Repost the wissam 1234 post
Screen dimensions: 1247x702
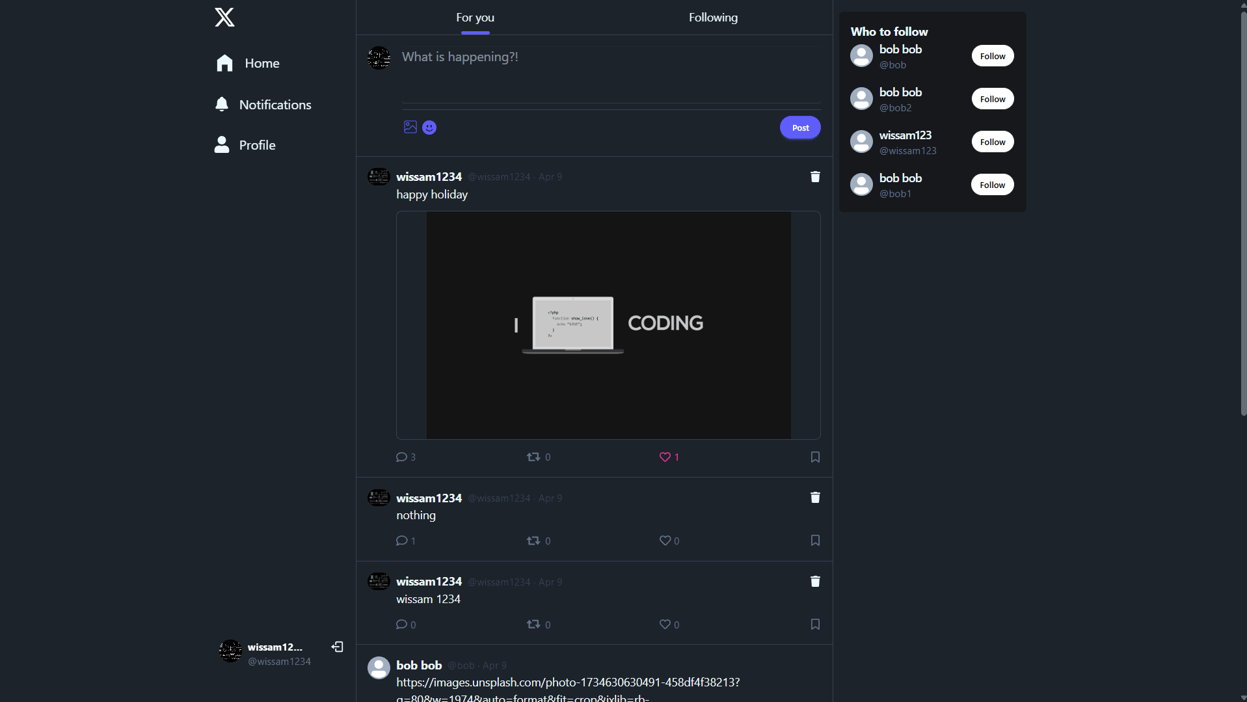click(539, 625)
